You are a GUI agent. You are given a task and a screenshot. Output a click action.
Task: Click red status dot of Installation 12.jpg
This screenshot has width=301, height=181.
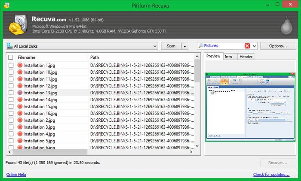(x=20, y=86)
